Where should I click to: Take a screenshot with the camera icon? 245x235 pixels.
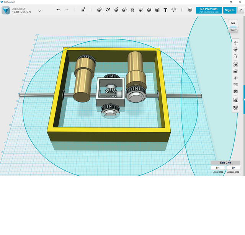[236, 91]
